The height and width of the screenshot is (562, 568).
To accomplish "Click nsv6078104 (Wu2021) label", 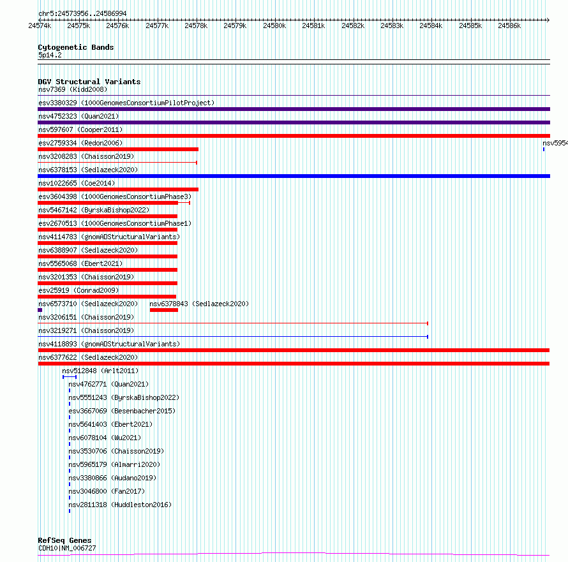I will [x=105, y=438].
